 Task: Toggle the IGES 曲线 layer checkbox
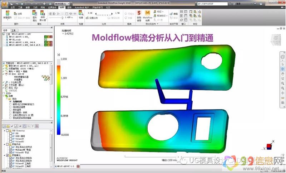point(10,137)
